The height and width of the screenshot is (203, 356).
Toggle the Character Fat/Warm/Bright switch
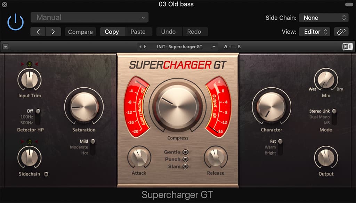(x=281, y=147)
